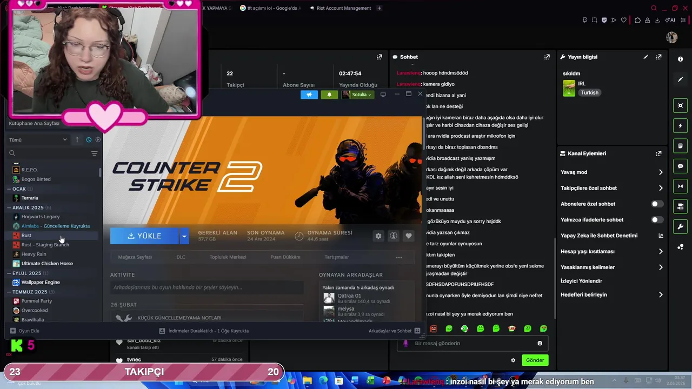The width and height of the screenshot is (692, 389).
Task: Open Steam notifications bell icon
Action: click(x=329, y=95)
